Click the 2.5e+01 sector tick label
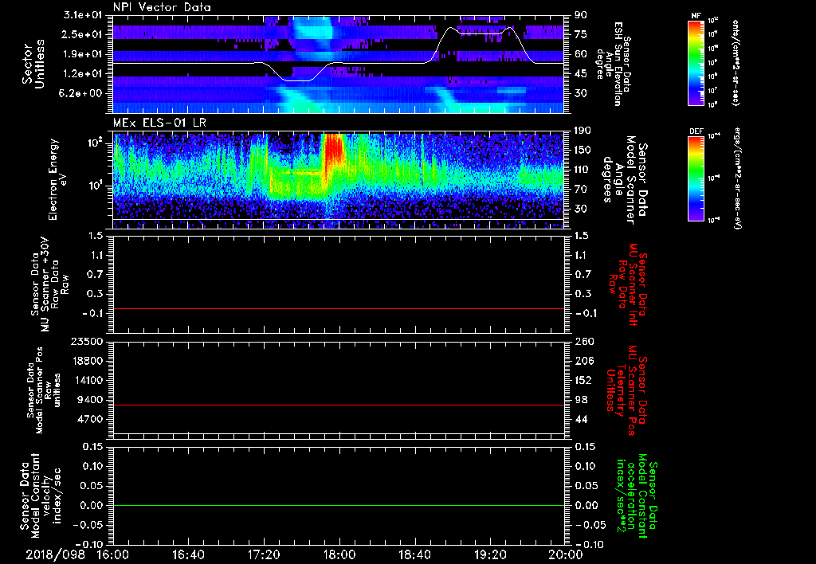This screenshot has height=564, width=816. (83, 34)
